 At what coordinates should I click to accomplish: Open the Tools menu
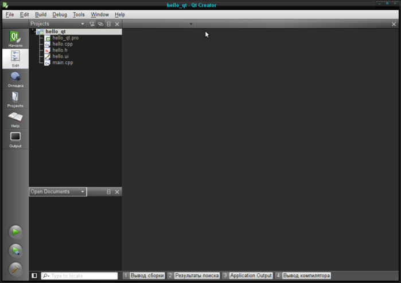(79, 14)
